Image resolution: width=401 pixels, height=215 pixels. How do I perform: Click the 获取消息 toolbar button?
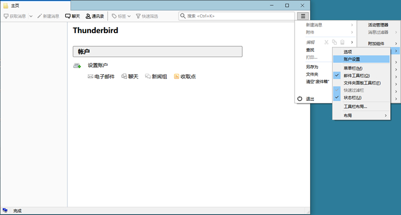(x=14, y=16)
